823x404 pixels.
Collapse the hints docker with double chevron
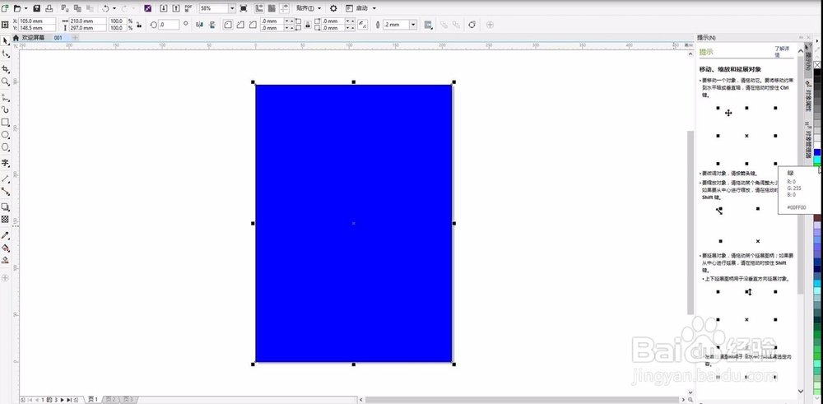801,37
